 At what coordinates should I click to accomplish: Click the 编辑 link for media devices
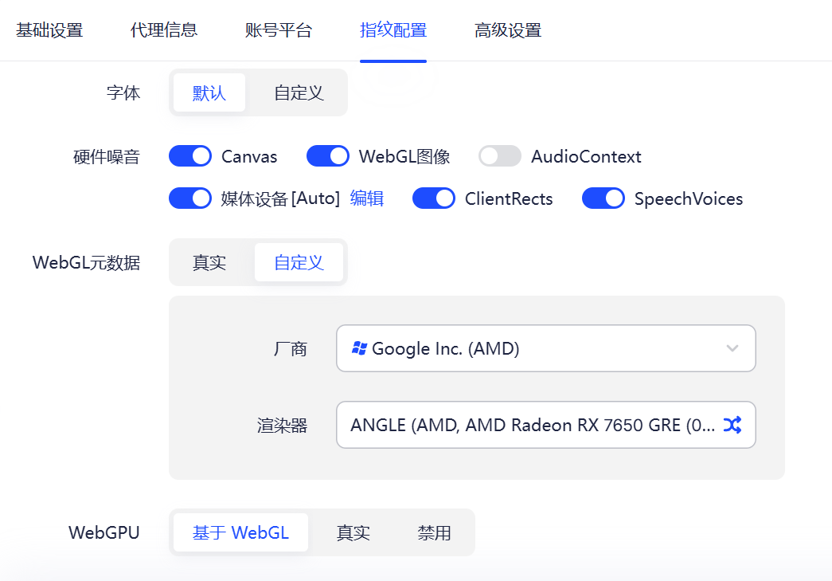367,198
